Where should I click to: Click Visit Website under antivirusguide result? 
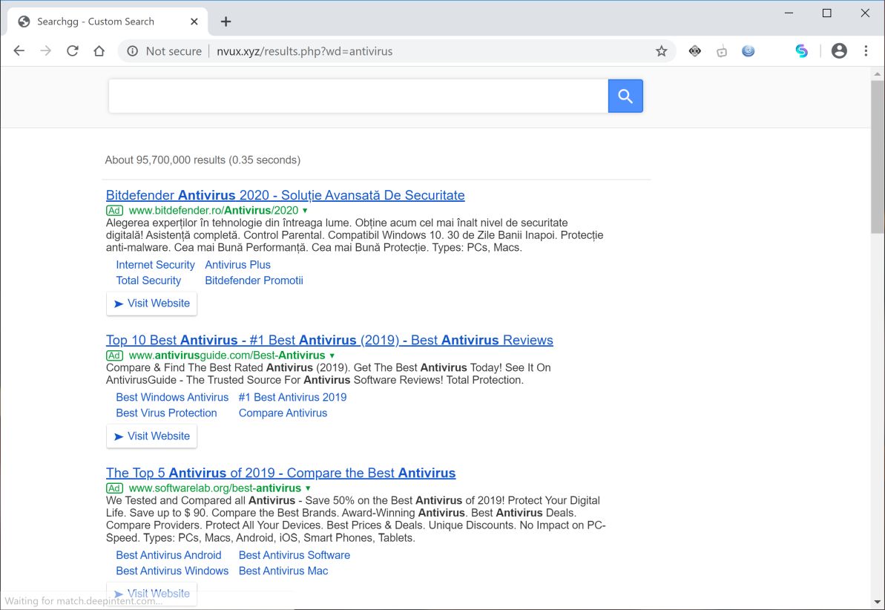[151, 436]
